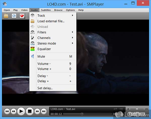
Task: Choose Load external file... menu entry
Action: (53, 21)
